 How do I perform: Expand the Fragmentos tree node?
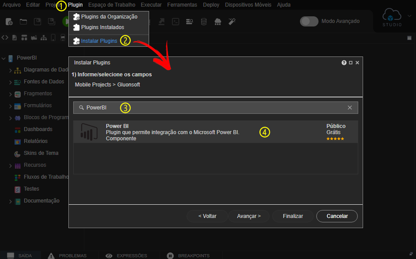pos(10,94)
